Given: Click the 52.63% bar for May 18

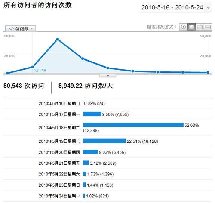Looking at the screenshot, I should [133, 125].
